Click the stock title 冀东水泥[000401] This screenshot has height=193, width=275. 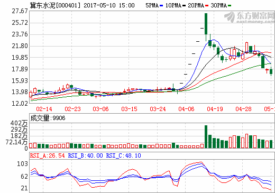[55, 5]
